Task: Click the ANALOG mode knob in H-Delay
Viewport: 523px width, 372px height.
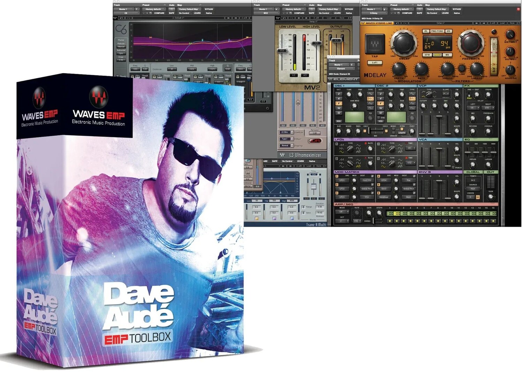Action: pyautogui.click(x=510, y=70)
